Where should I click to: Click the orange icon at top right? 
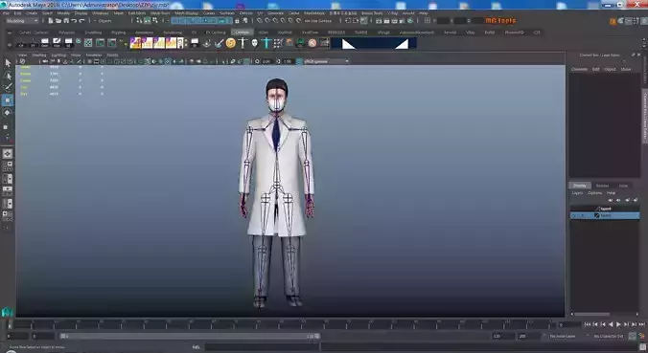click(x=613, y=21)
